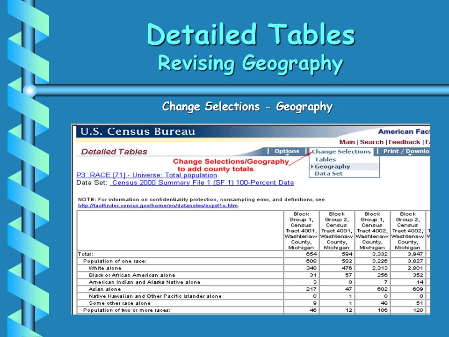Choose Geography in Change Selections menu

point(332,167)
